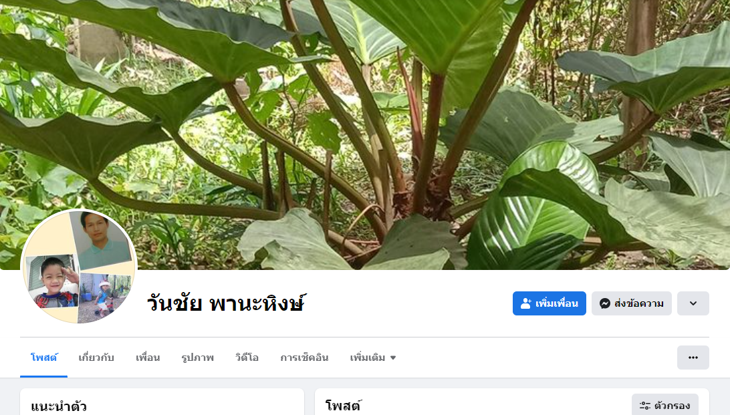The image size is (730, 415).
Task: Select the วิดีโอ tab
Action: tap(247, 358)
